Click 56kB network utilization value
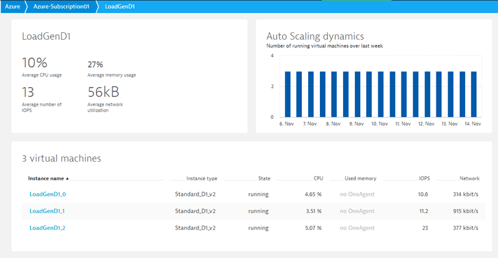This screenshot has height=258, width=498. (103, 92)
